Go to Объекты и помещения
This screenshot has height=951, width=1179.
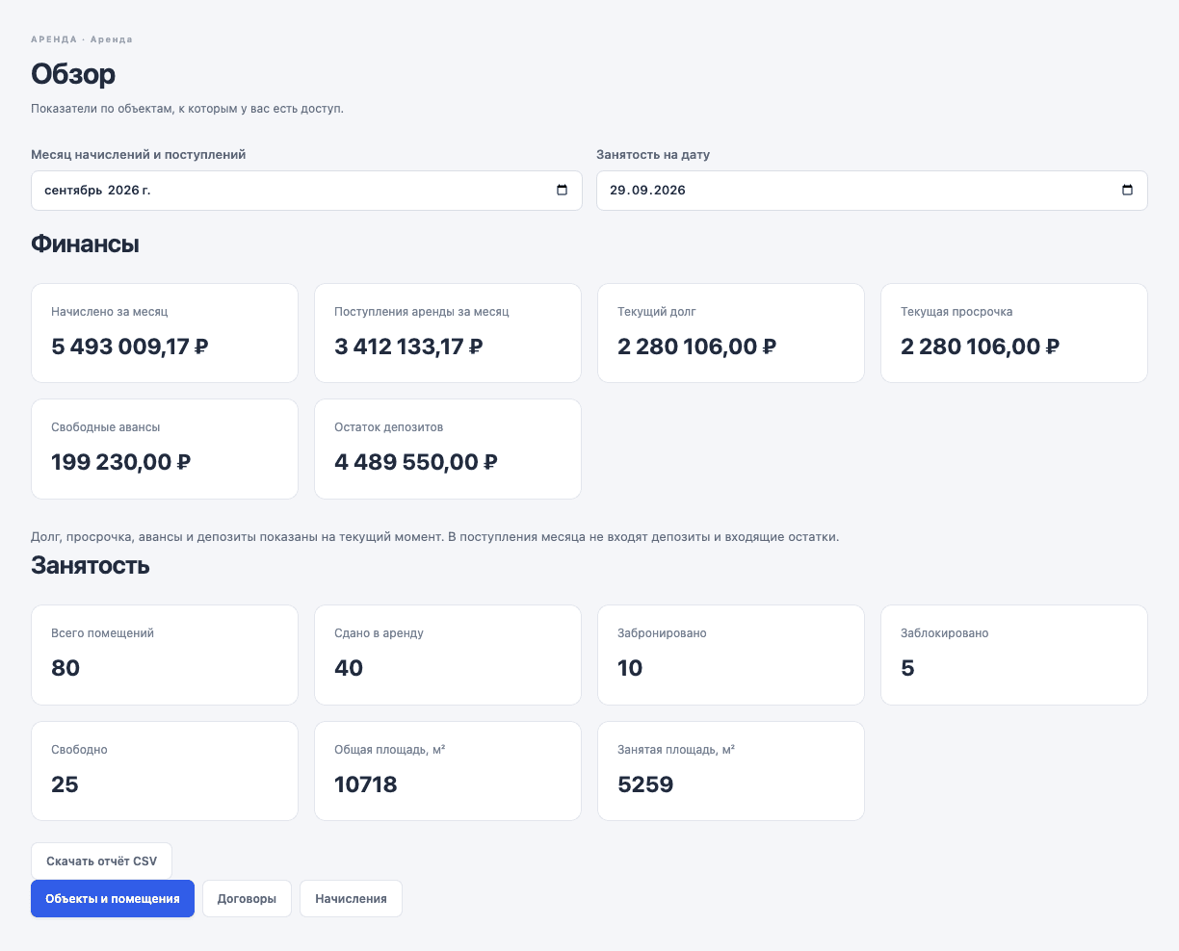point(113,899)
